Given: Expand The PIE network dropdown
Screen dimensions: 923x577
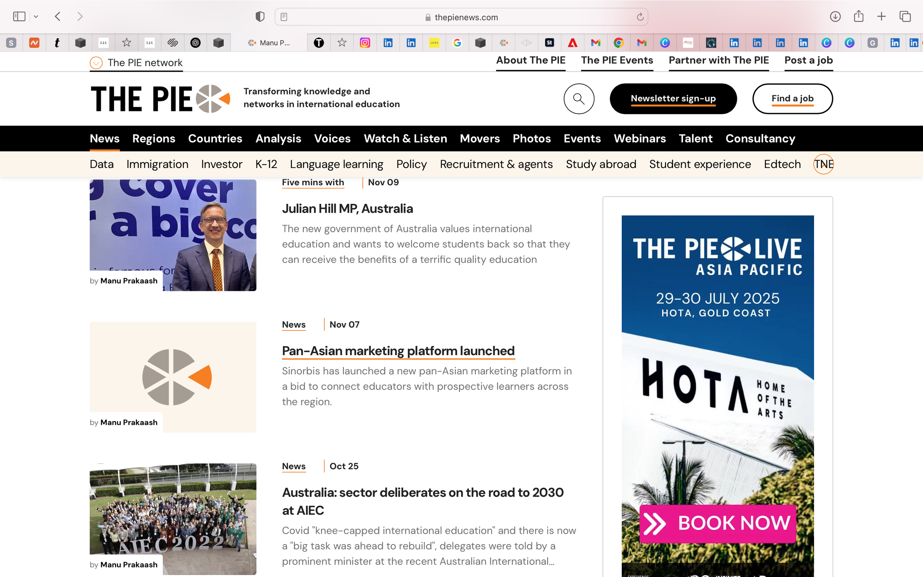Looking at the screenshot, I should point(96,63).
